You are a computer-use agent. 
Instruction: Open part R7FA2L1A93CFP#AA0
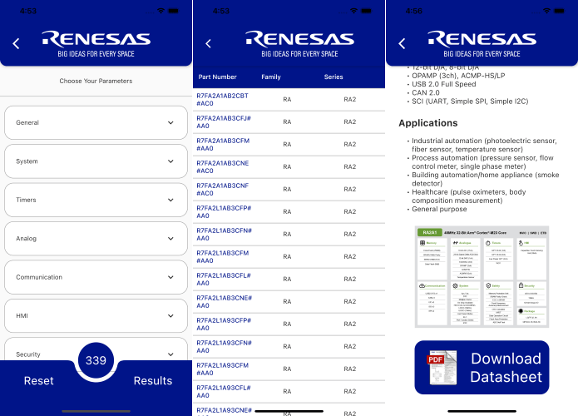(224, 324)
